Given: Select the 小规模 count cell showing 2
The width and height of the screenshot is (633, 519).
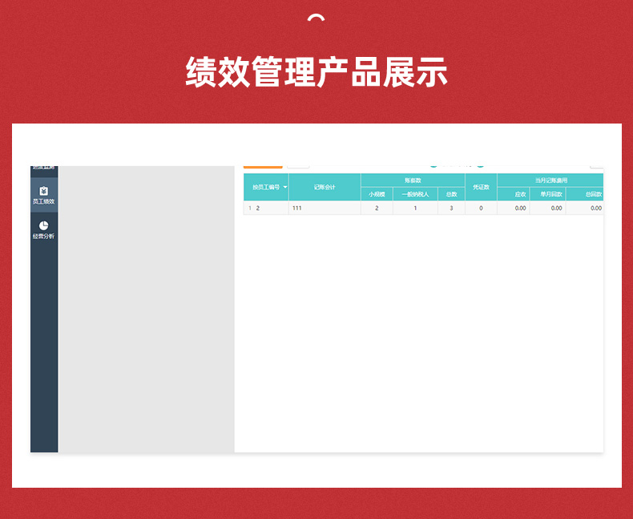Looking at the screenshot, I should 377,209.
